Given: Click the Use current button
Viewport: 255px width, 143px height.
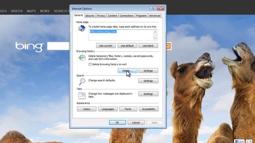Looking at the screenshot, I should coord(106,46).
